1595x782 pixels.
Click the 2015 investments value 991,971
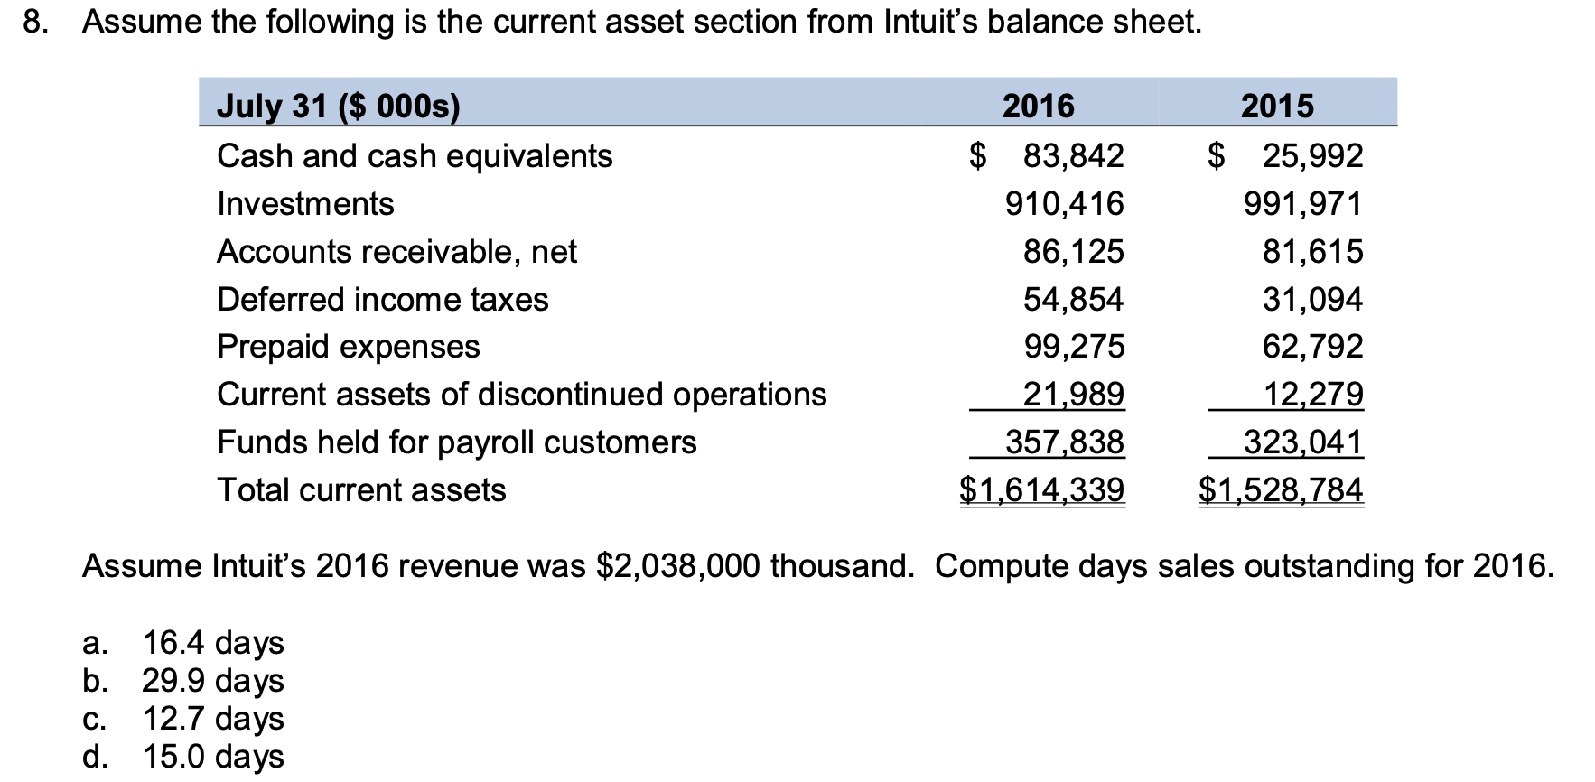click(1303, 204)
